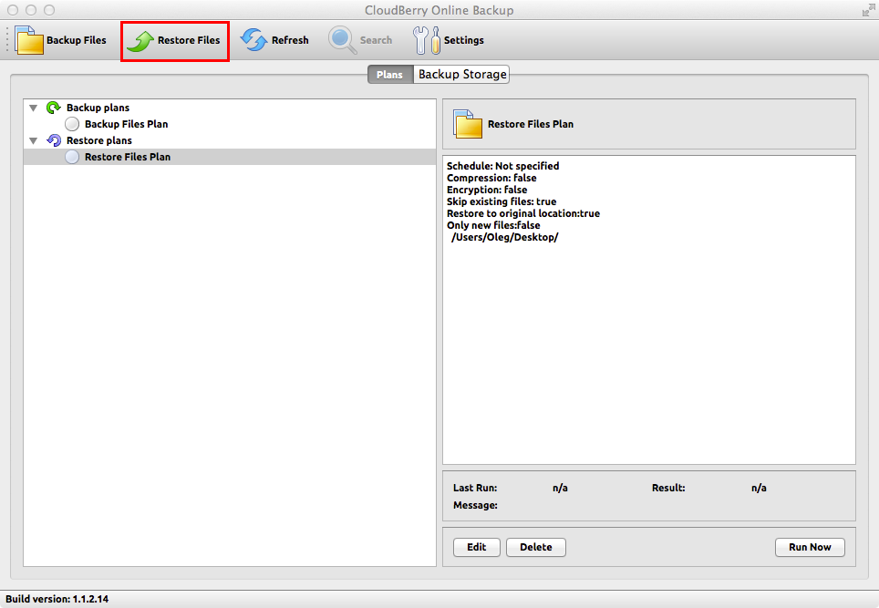Click the status circle next to Restore Files Plan row
Image resolution: width=879 pixels, height=608 pixels.
pos(72,157)
